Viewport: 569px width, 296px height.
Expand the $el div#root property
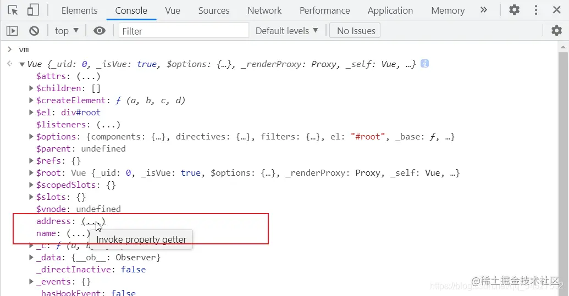pyautogui.click(x=31, y=113)
